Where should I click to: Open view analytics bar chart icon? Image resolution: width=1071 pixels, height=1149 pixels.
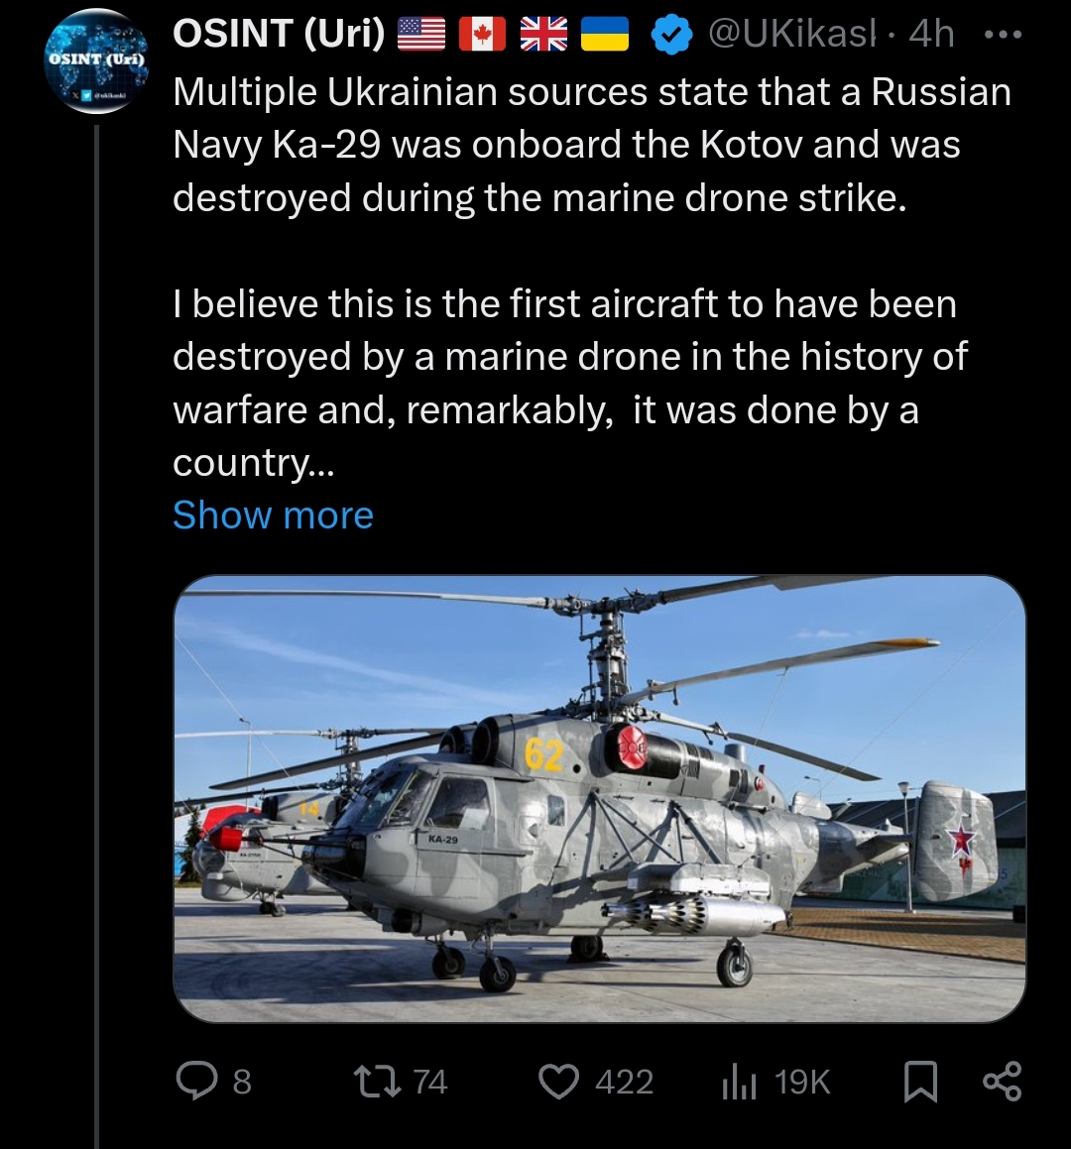pyautogui.click(x=738, y=1082)
